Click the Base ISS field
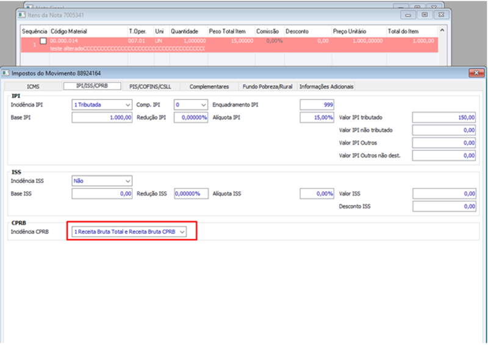 pyautogui.click(x=102, y=193)
